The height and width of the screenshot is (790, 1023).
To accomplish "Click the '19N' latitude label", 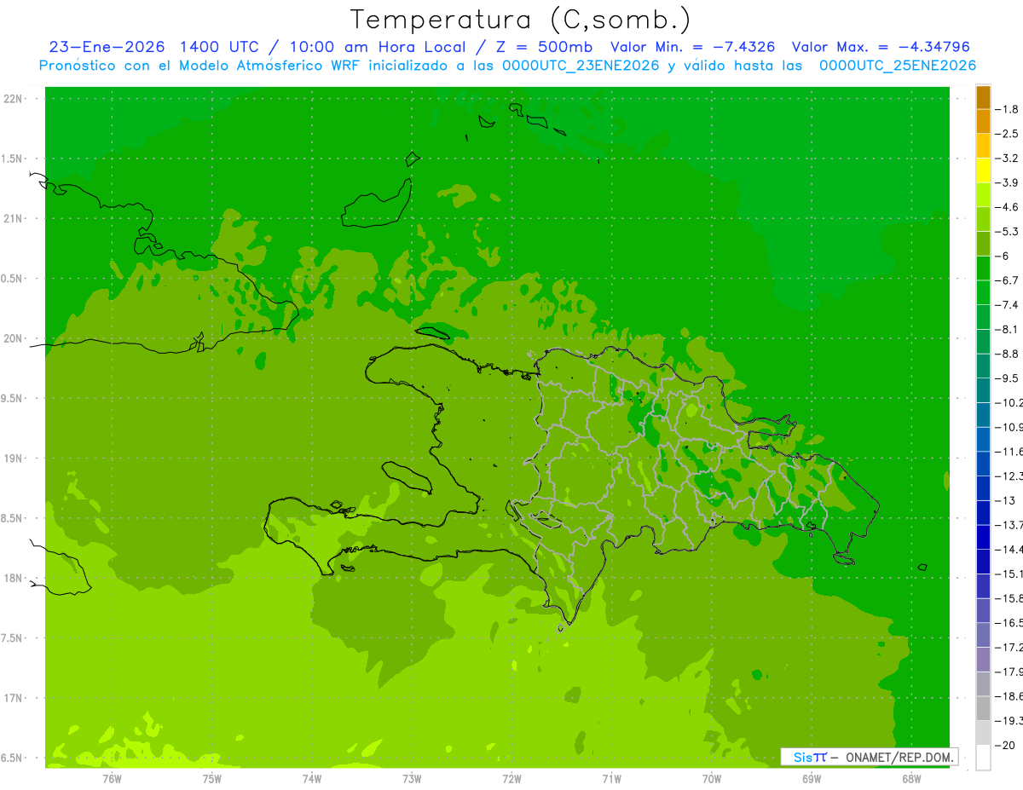I will pyautogui.click(x=14, y=458).
